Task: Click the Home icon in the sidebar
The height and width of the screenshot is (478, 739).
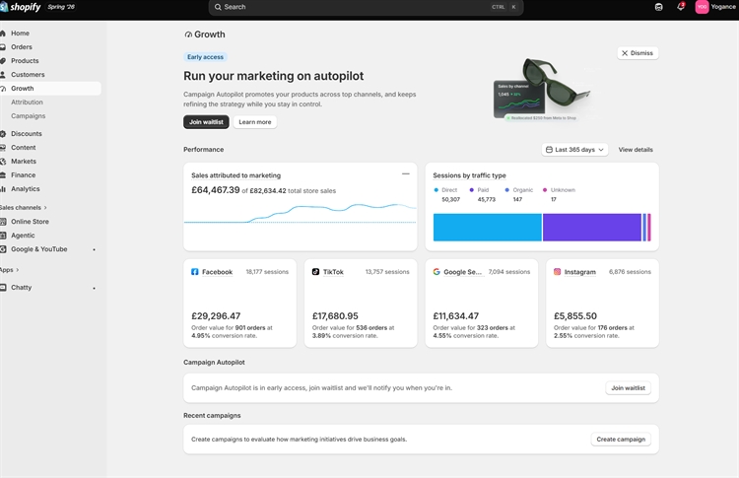Action: [3, 33]
